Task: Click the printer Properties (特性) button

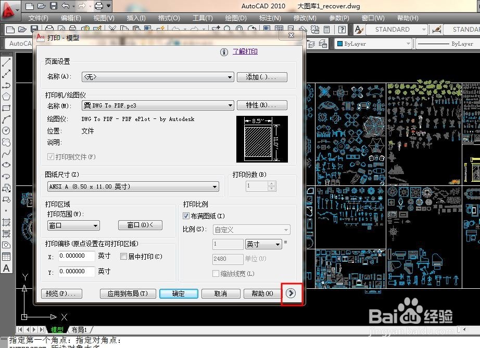Action: tap(262, 105)
